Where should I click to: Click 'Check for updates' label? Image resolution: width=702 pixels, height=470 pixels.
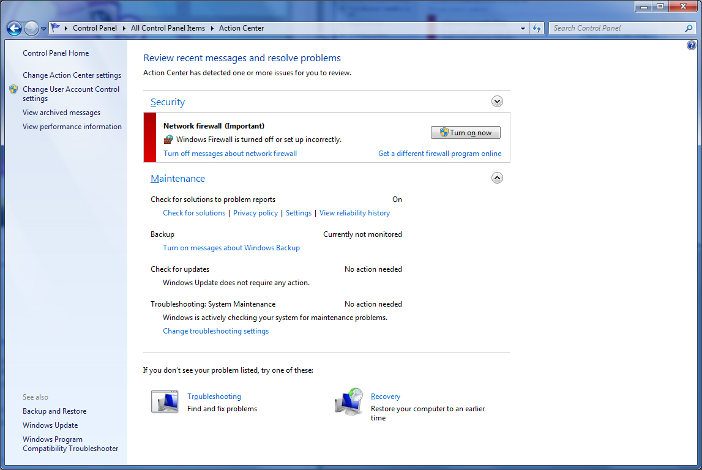[x=180, y=269]
